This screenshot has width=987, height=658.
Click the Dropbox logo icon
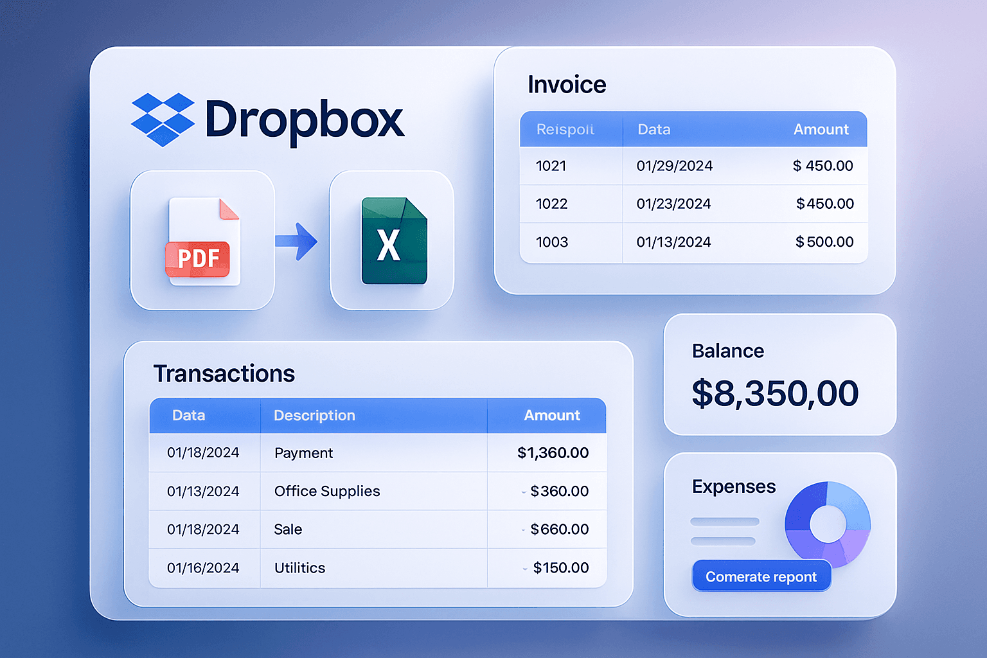163,120
